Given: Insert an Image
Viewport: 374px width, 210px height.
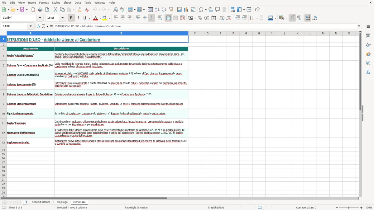Looking at the screenshot, I should coord(180,10).
